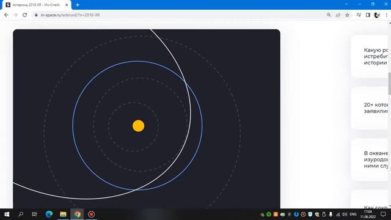Open the microphone tray icon
The width and height of the screenshot is (391, 220).
click(331, 215)
